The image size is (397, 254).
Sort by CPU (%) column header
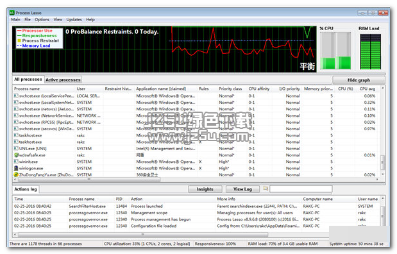345,89
